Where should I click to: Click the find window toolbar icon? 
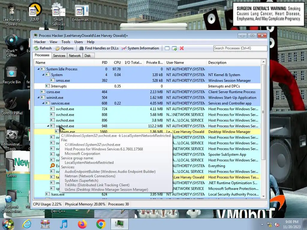(167, 48)
